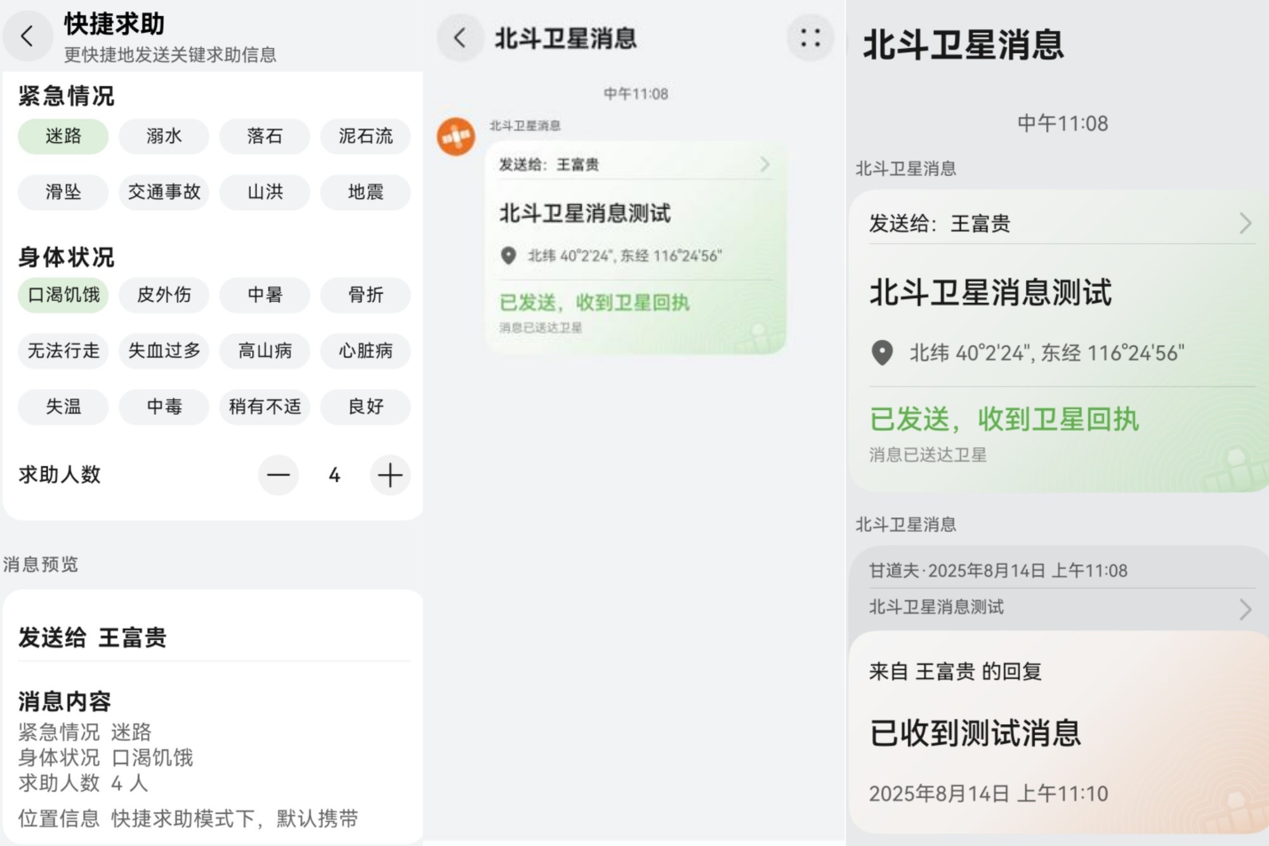Select the 良好 condition option
The image size is (1269, 846).
coord(365,407)
